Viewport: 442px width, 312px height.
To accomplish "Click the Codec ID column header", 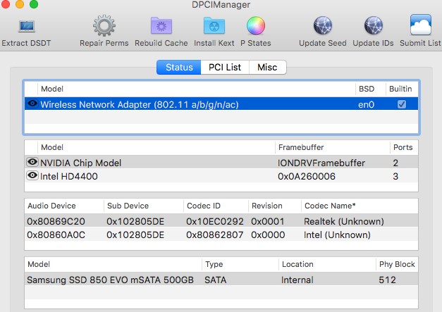I will point(204,206).
